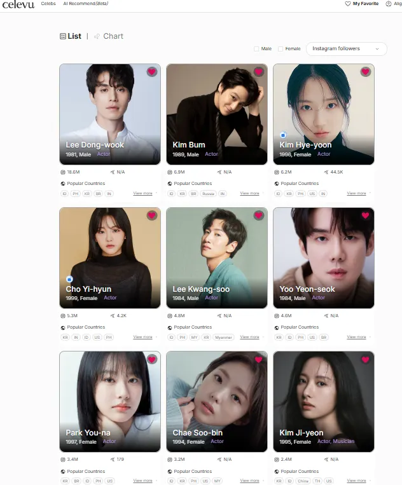The image size is (402, 485).
Task: Expand View more for Yoo Yeon-seok countries
Action: (x=356, y=337)
